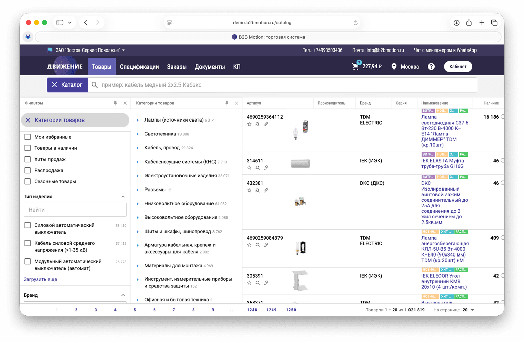Enable Товары в наличии filter
Screen dimensions: 524x342
pos(28,148)
